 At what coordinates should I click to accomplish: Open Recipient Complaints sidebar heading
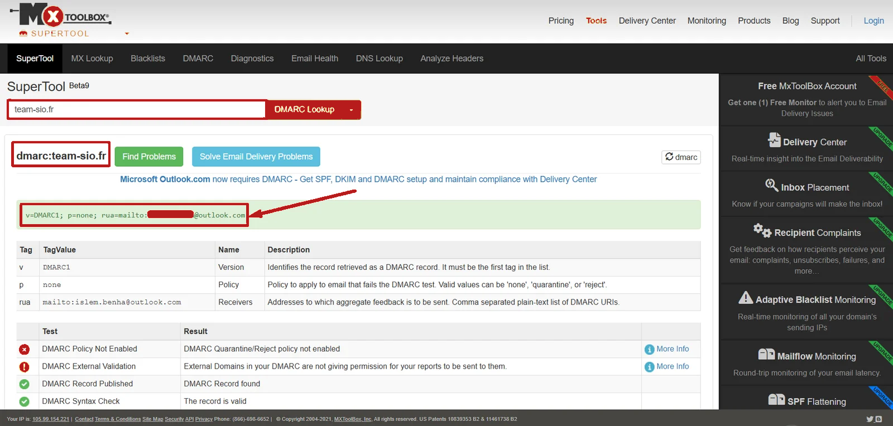pyautogui.click(x=818, y=233)
